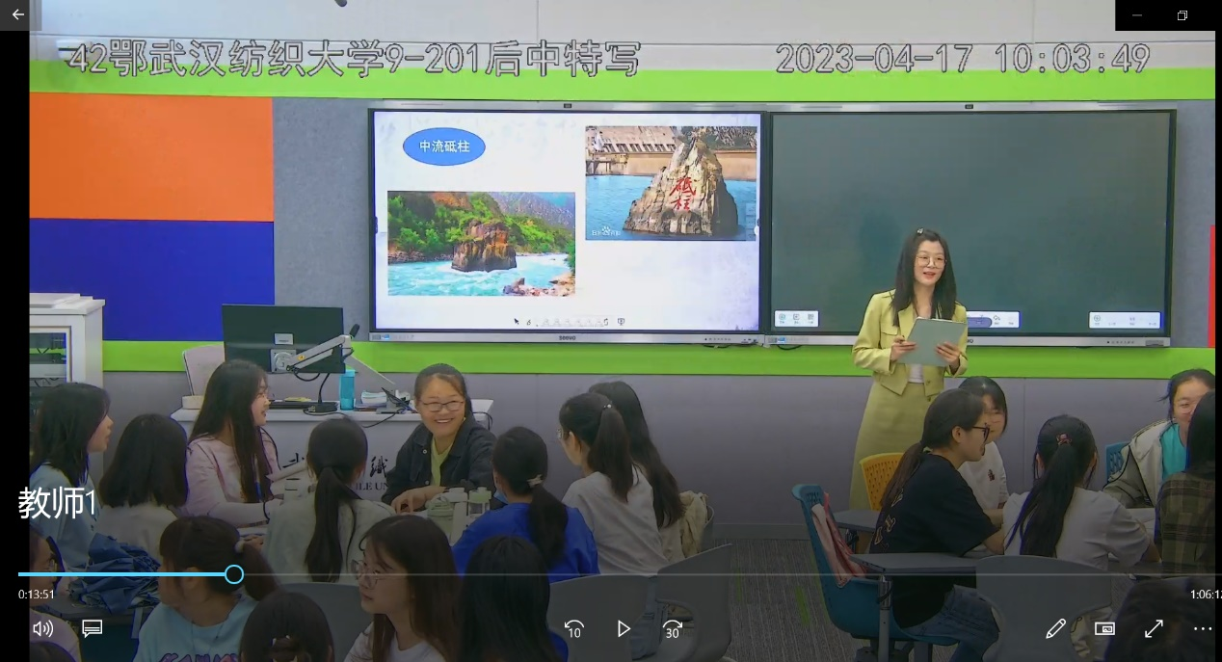The image size is (1222, 662).
Task: Click the seek slider's circular handle
Action: click(x=234, y=574)
